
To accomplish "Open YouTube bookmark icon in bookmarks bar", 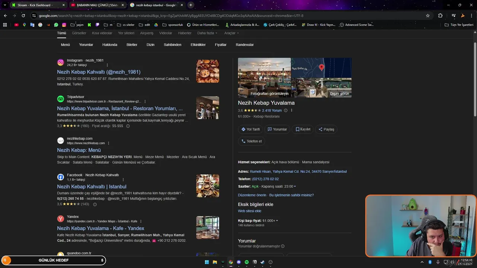I will (x=16, y=25).
